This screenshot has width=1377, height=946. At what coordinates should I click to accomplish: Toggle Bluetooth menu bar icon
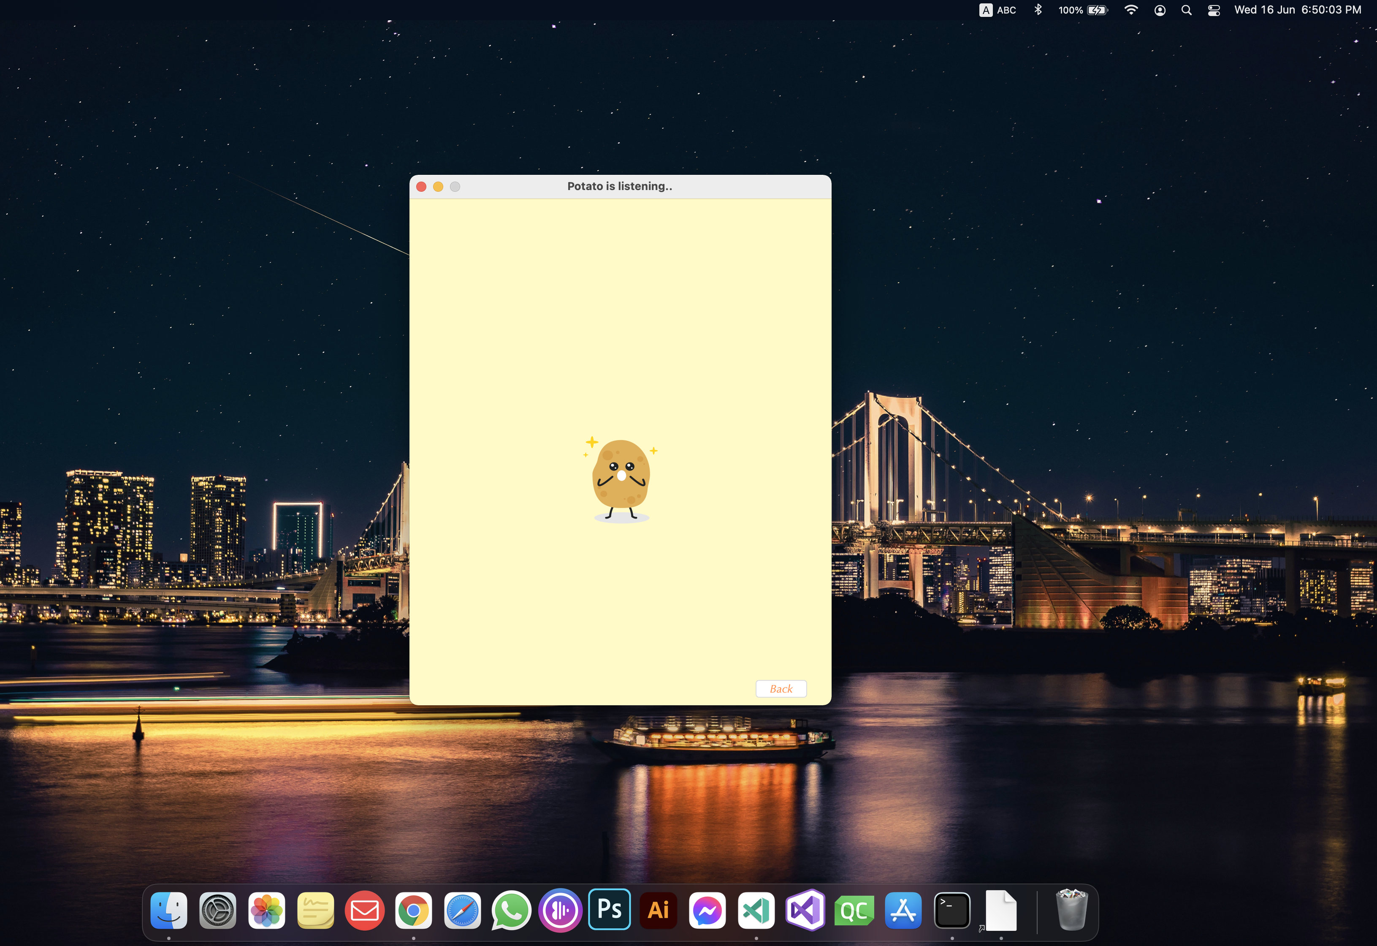(1038, 10)
